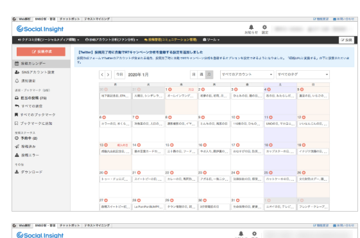Switch to テキストマイニング tab in upper window

click(97, 19)
